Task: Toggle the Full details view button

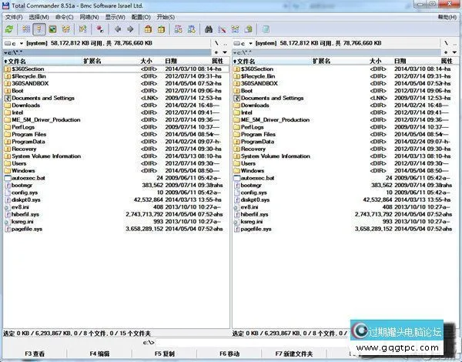Action: point(38,29)
